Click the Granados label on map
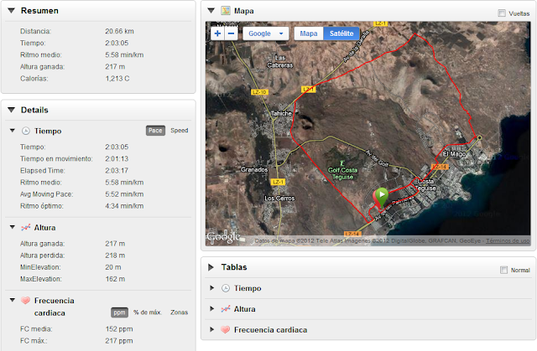The height and width of the screenshot is (351, 537). click(x=254, y=170)
